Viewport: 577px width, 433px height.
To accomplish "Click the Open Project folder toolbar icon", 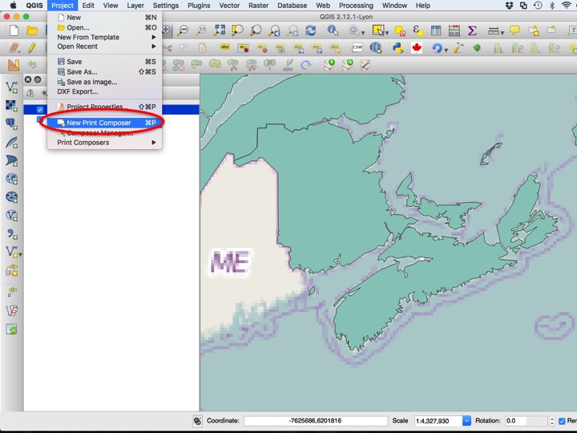I will [x=32, y=30].
